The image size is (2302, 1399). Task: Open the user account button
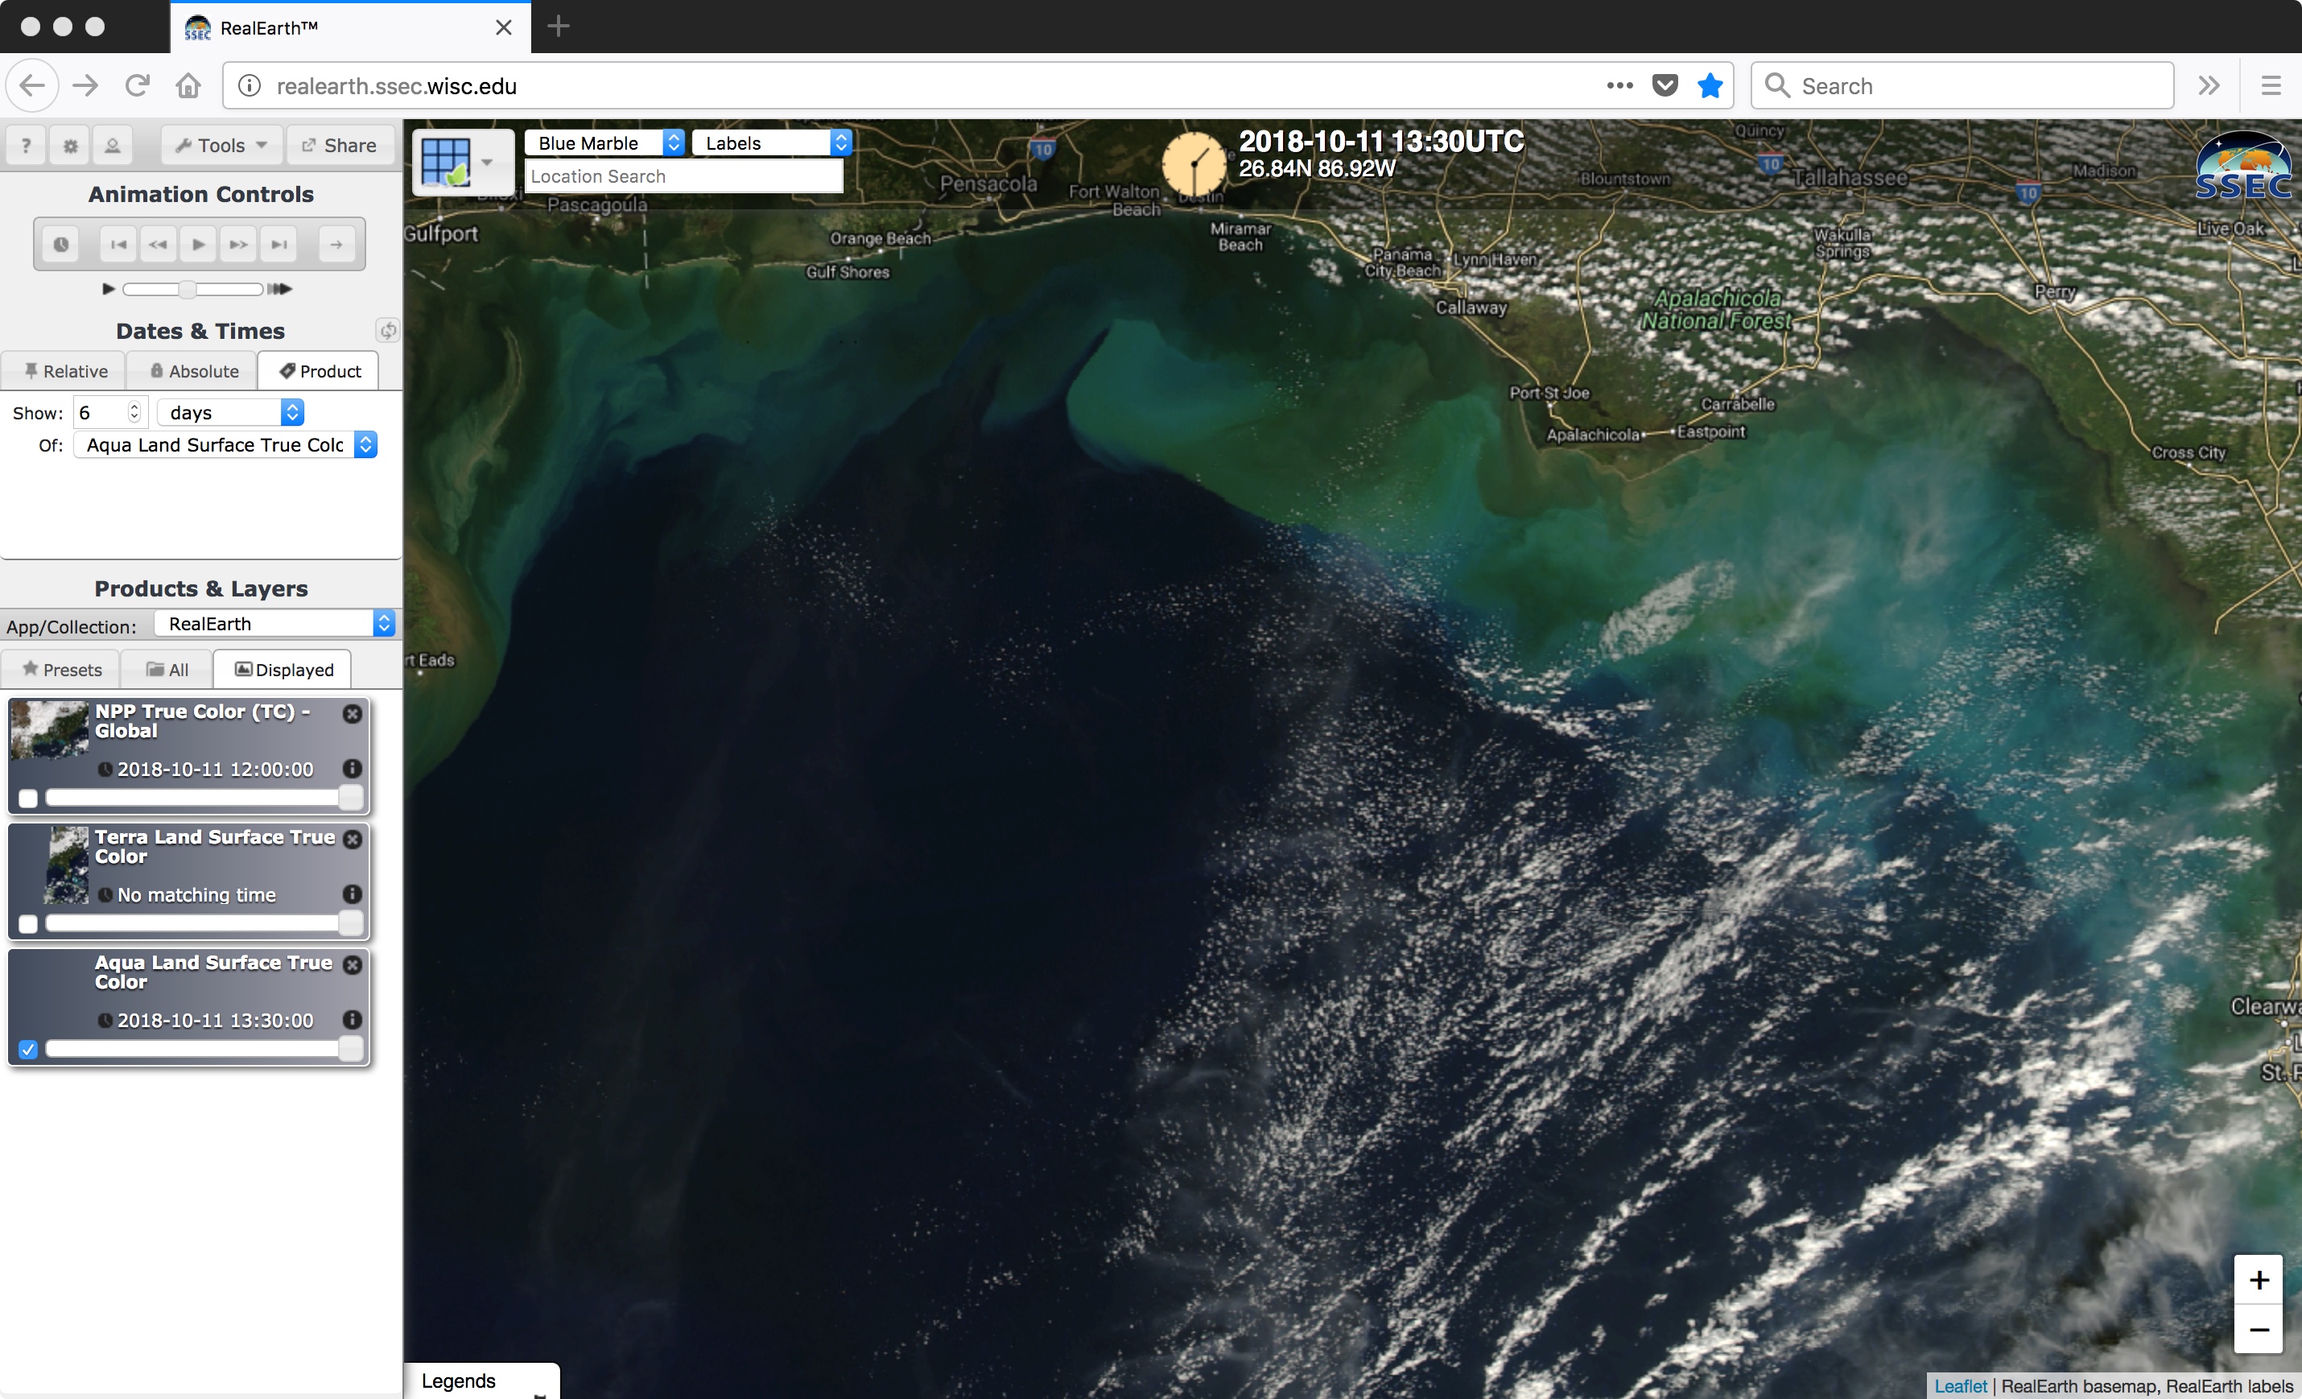tap(112, 145)
